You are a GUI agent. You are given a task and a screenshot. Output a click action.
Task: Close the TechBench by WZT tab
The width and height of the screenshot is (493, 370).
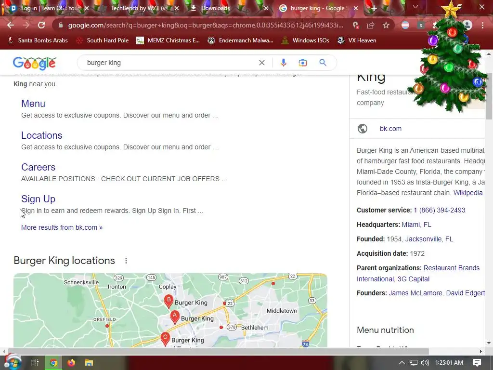(177, 9)
